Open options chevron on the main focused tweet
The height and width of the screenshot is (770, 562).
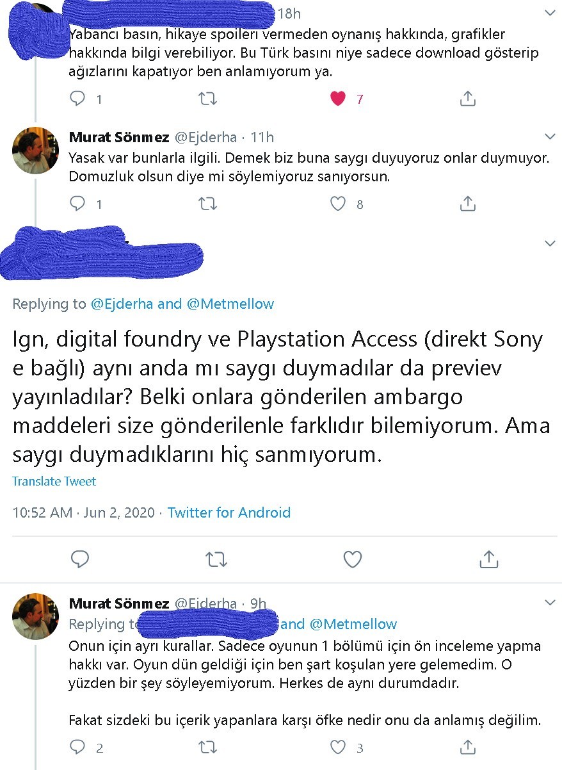tap(550, 243)
